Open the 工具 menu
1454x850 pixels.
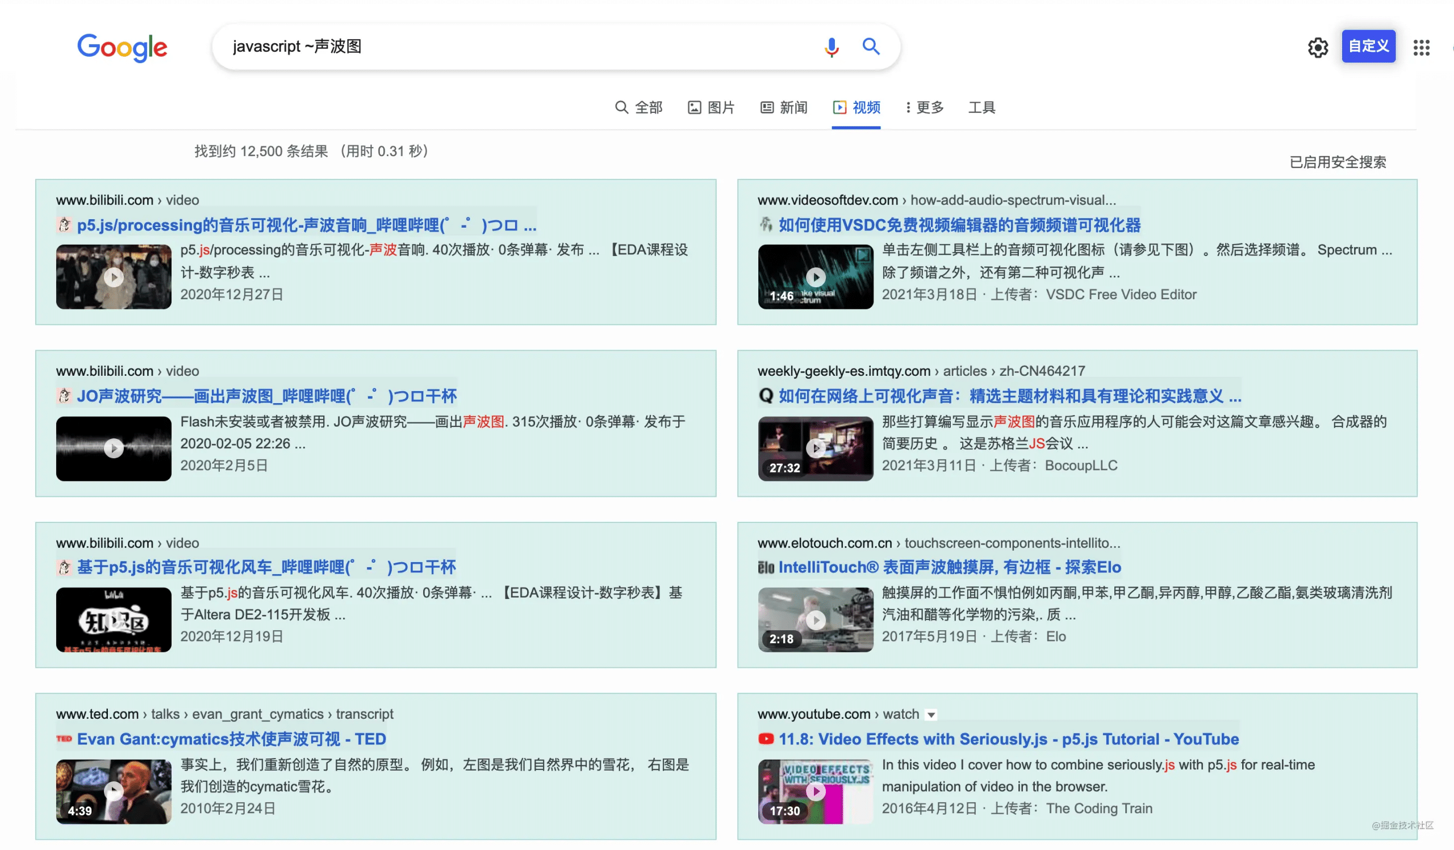pyautogui.click(x=981, y=107)
